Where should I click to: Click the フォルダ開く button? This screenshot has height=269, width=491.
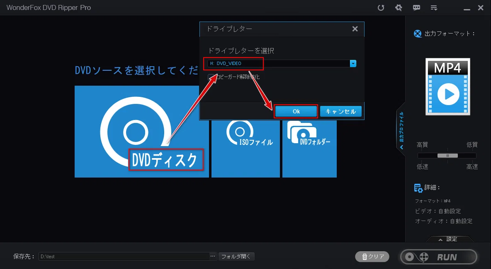(x=236, y=257)
